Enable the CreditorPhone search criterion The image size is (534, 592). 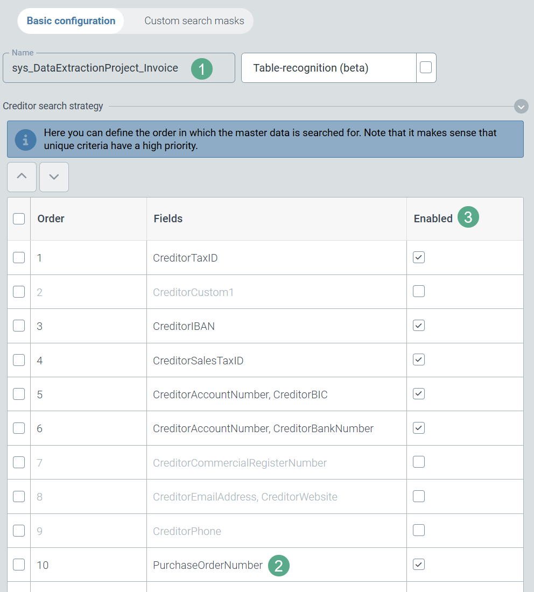419,530
